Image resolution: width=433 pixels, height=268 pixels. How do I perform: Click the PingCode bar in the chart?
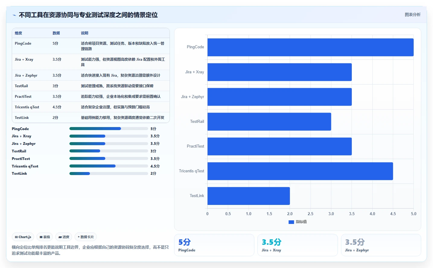[310, 47]
